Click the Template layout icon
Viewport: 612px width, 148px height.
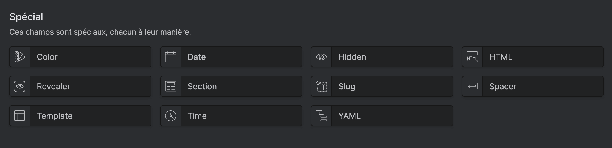coord(20,116)
